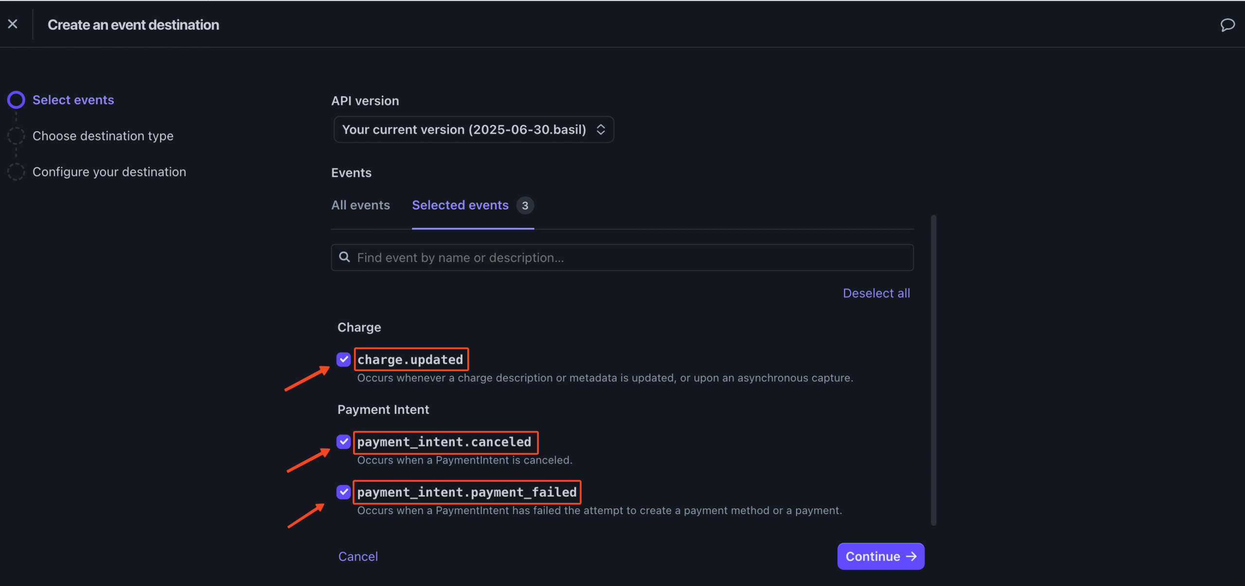Click the Configure your destination step circle
The width and height of the screenshot is (1245, 586).
click(x=16, y=172)
